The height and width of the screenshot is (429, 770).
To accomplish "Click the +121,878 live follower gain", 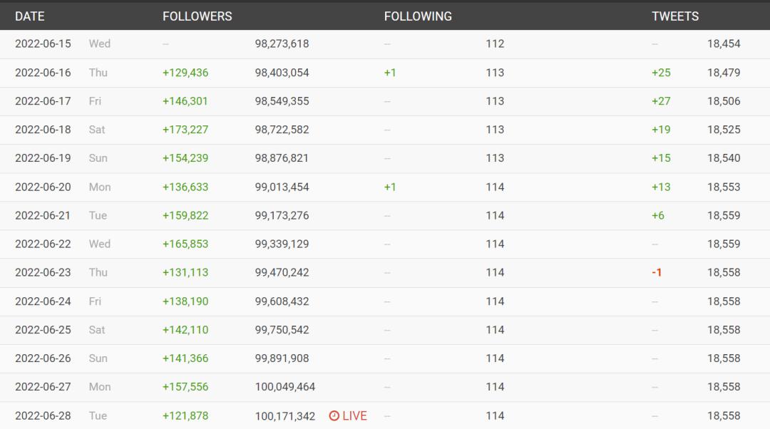I will [x=185, y=415].
